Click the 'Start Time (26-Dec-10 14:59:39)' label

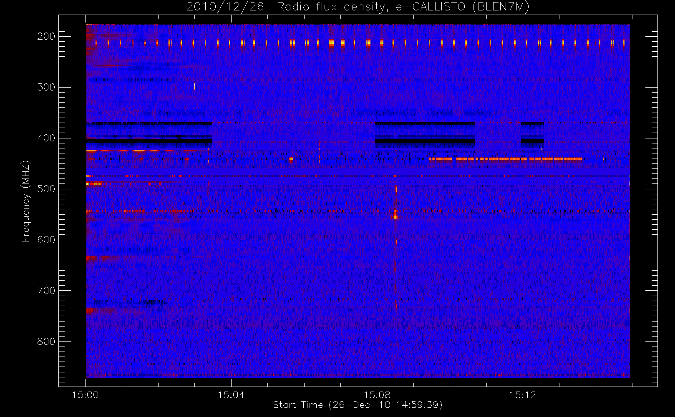click(x=358, y=405)
